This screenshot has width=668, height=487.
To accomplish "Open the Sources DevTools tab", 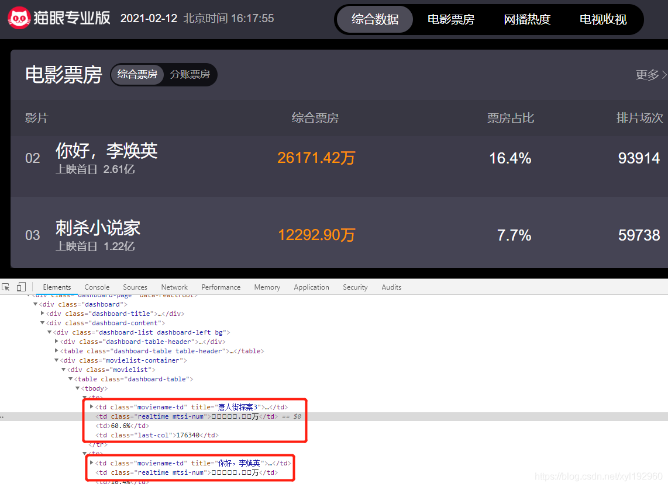I will click(x=135, y=287).
